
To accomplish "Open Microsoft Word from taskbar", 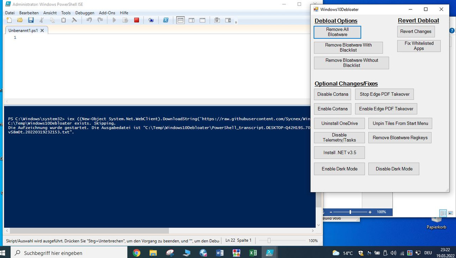I will coord(220,253).
